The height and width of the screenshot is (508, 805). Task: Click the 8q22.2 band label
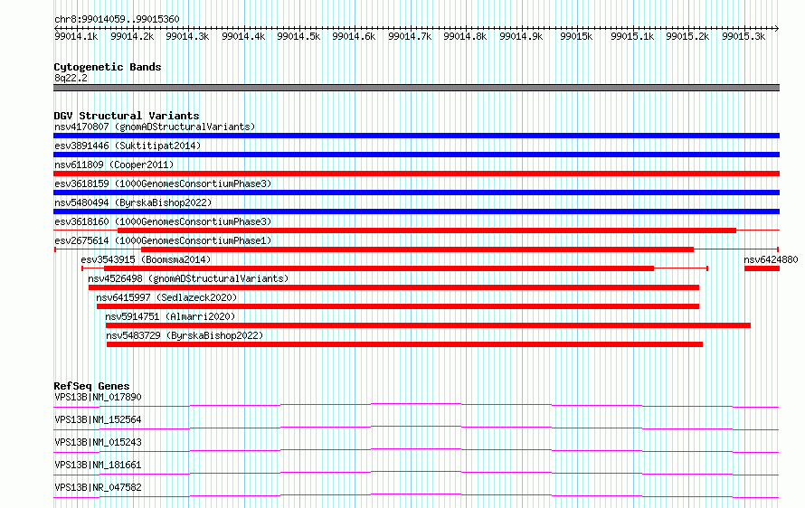point(71,78)
